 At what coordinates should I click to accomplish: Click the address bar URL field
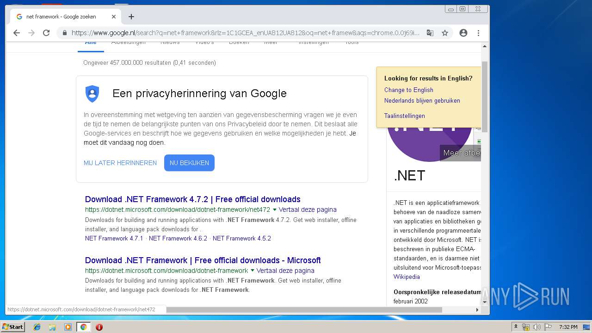click(x=246, y=33)
